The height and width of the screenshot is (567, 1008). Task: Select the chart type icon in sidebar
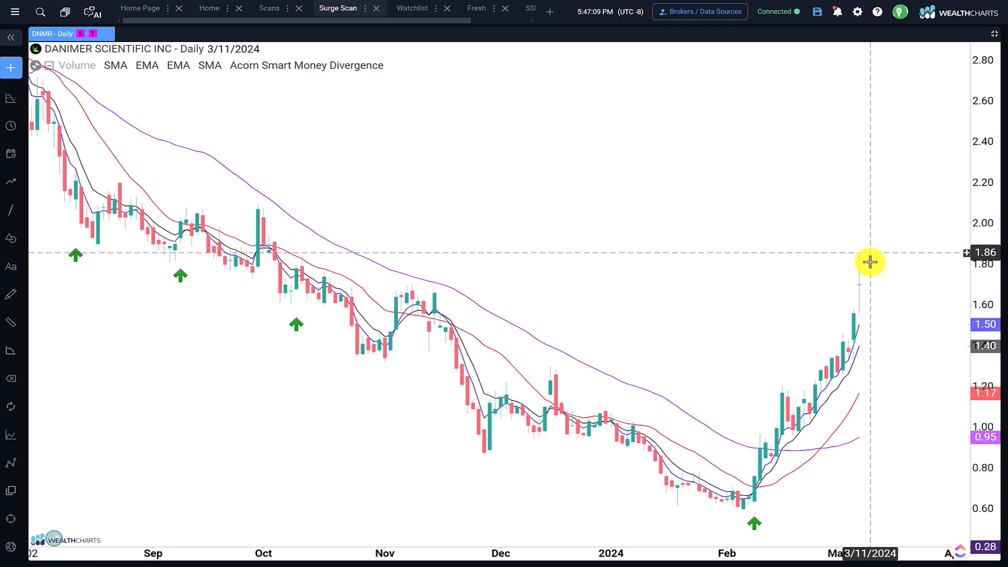[11, 98]
